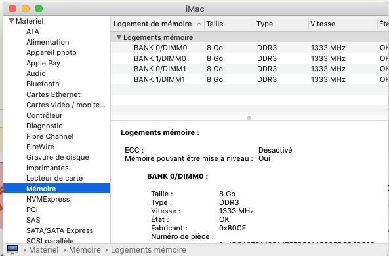Sort by Taille column header

coord(215,24)
